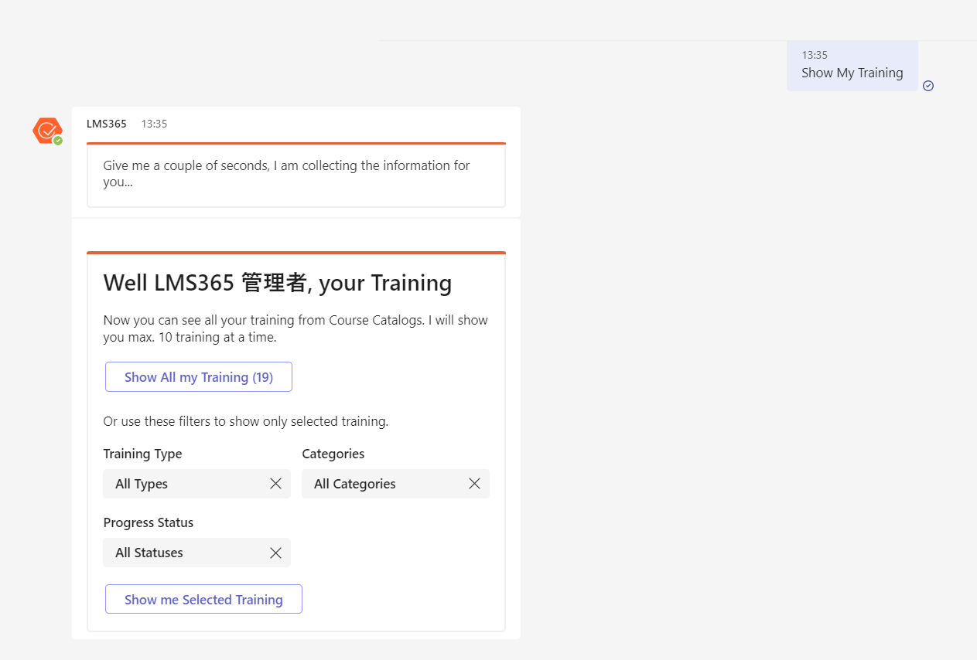The height and width of the screenshot is (660, 977).
Task: Click the 'Now you can see all your training' text
Action: (x=295, y=328)
